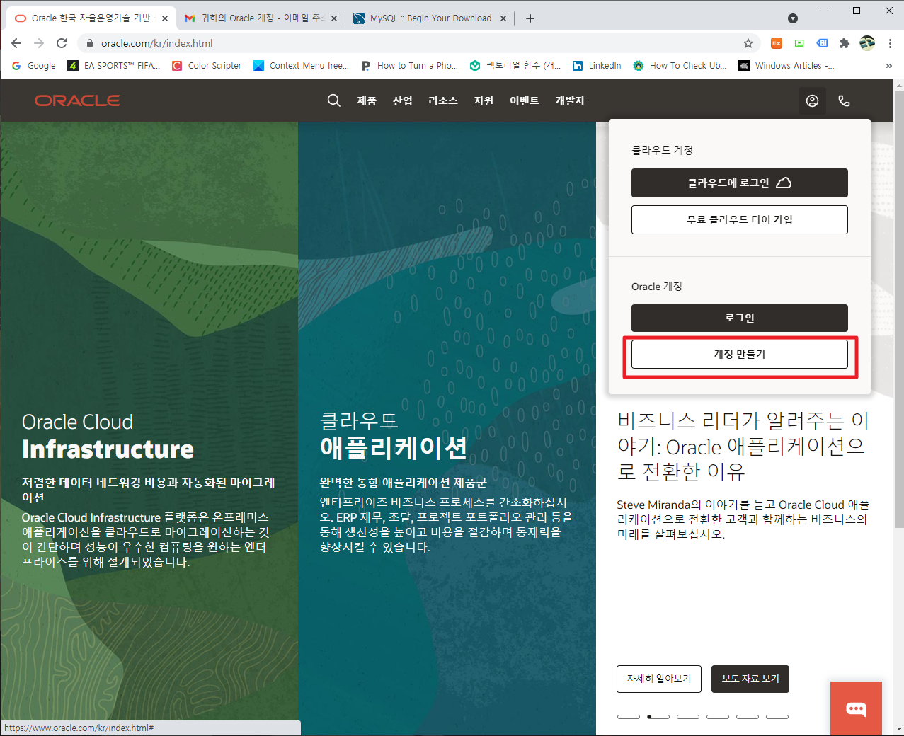Click the green extension icon in toolbar

click(x=799, y=43)
